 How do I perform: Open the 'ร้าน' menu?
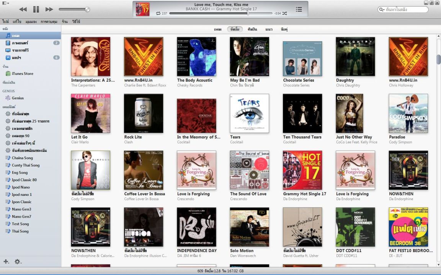click(x=65, y=22)
